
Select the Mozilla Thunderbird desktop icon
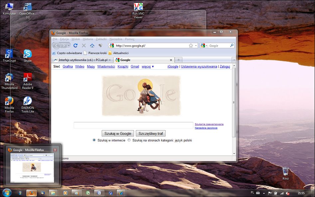(x=9, y=81)
